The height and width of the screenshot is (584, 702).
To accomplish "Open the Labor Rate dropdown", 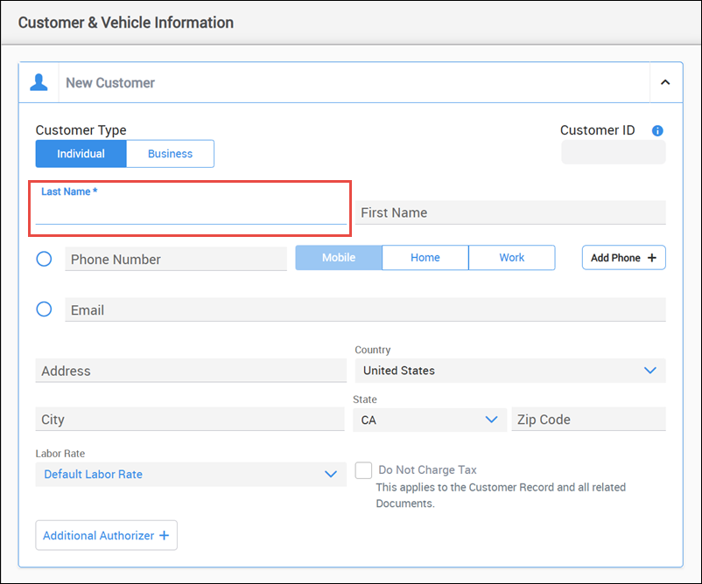I will pyautogui.click(x=190, y=474).
